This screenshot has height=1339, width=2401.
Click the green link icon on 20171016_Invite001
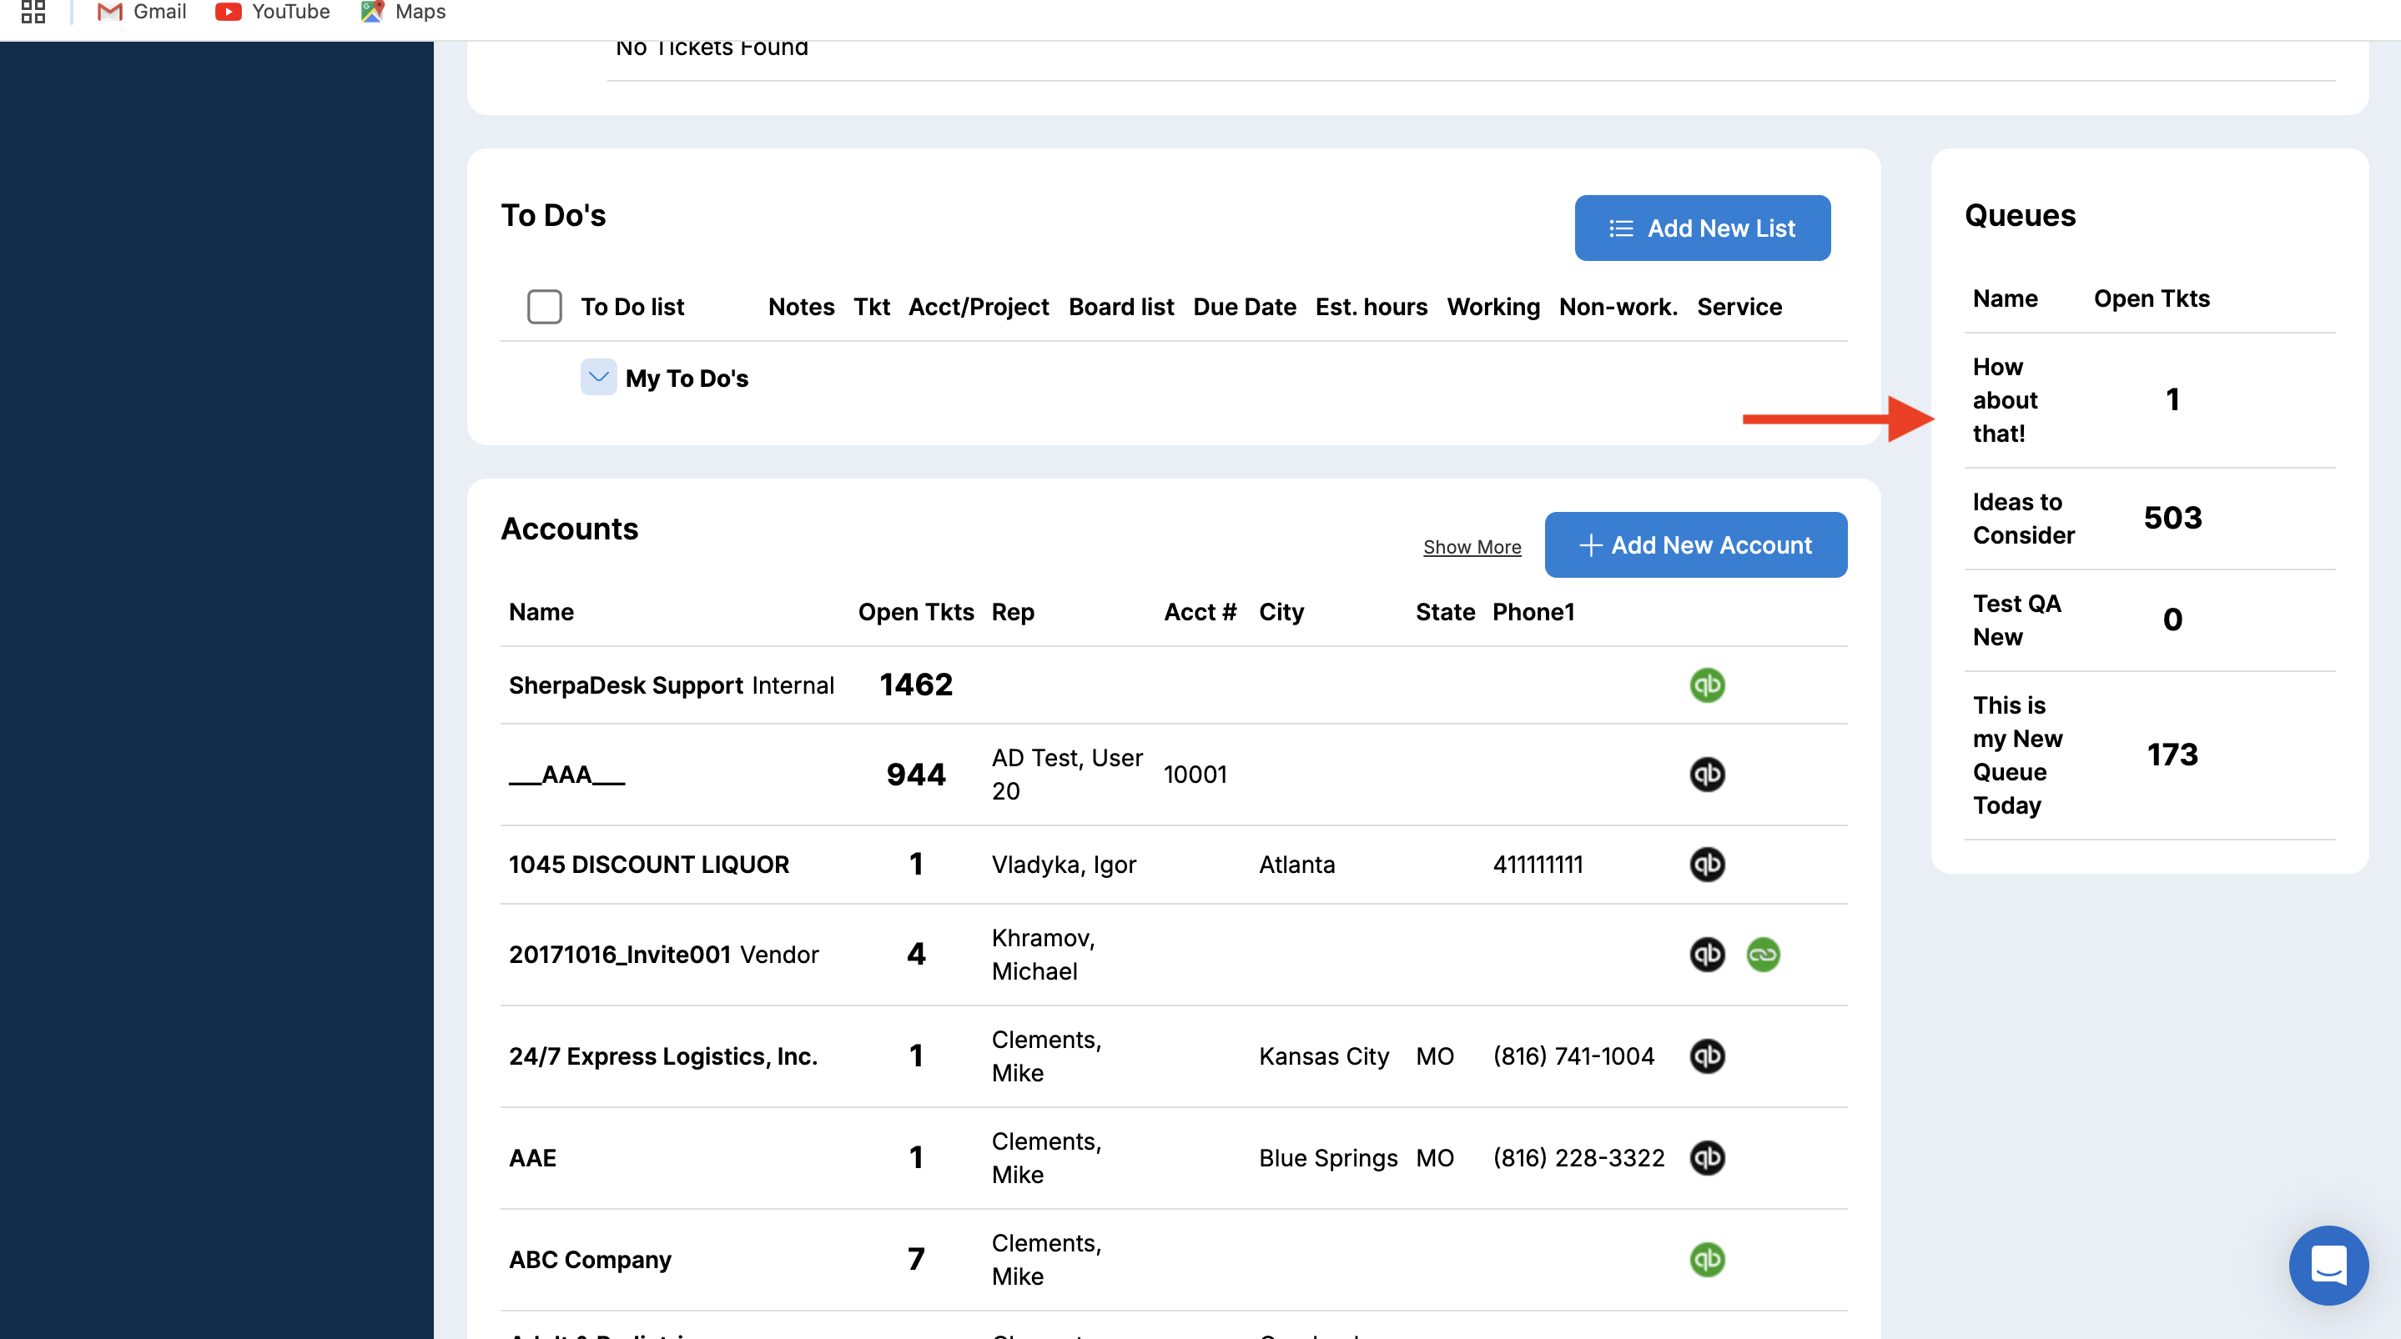click(x=1763, y=954)
